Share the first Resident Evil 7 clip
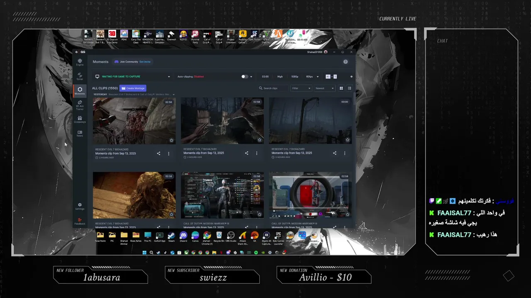Image resolution: width=531 pixels, height=298 pixels. 158,154
